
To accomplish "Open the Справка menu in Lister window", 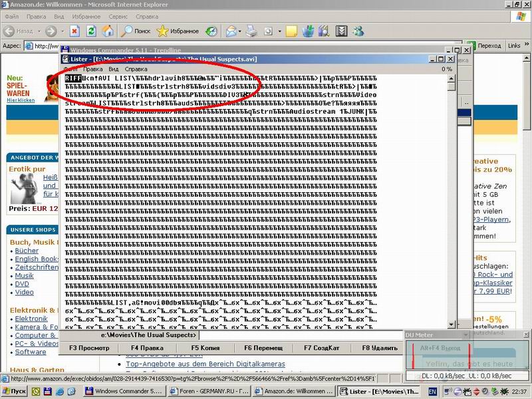I will pos(136,69).
